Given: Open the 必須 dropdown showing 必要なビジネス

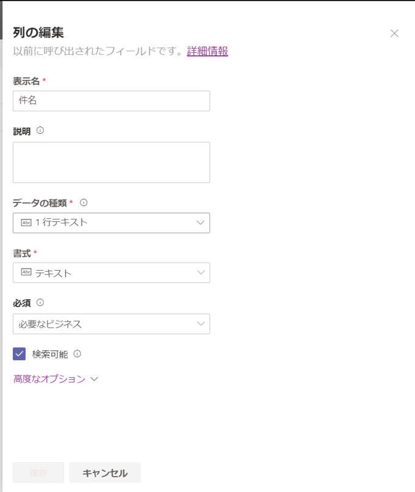Looking at the screenshot, I should (111, 324).
